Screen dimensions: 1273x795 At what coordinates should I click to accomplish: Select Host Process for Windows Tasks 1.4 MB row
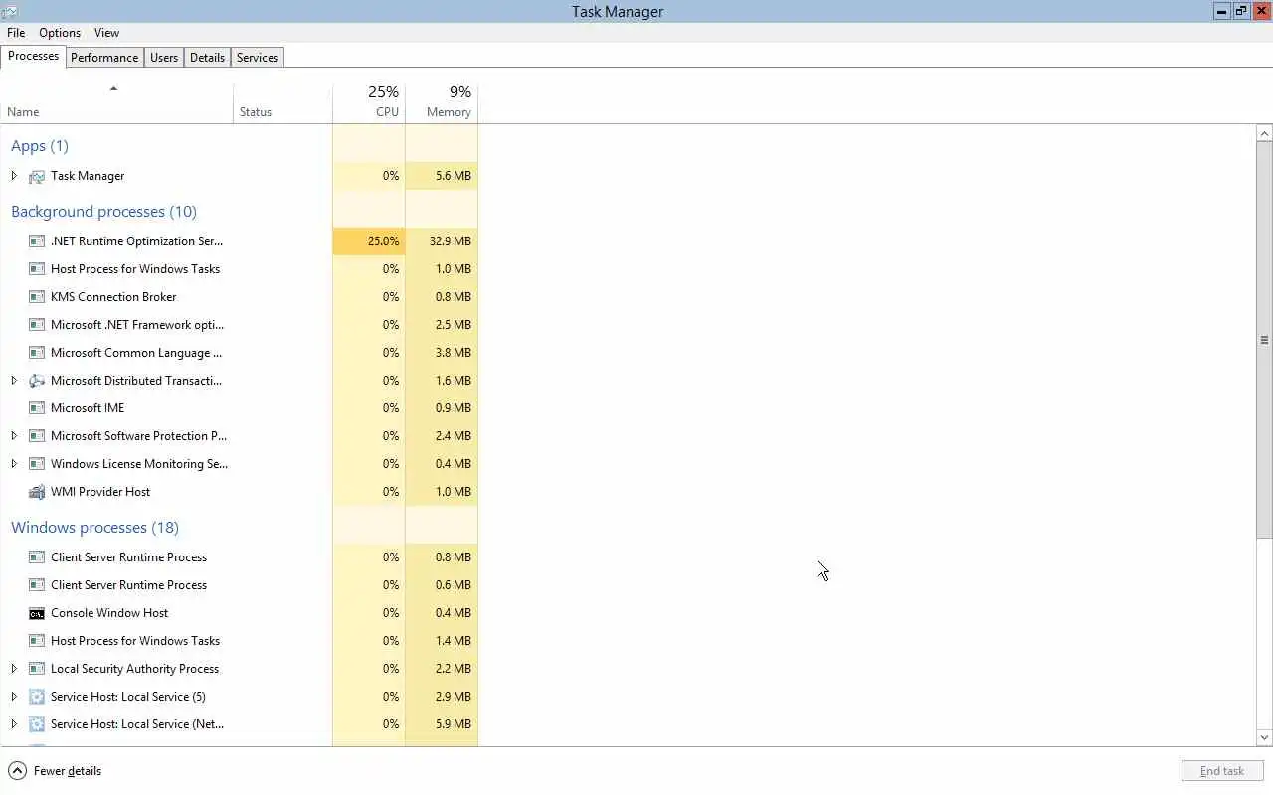(239, 641)
